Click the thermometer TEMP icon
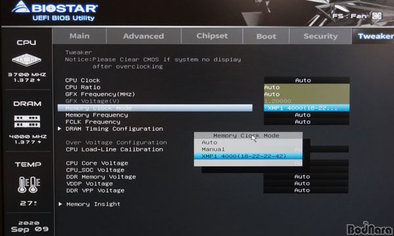Image resolution: width=394 pixels, height=236 pixels. point(29,185)
